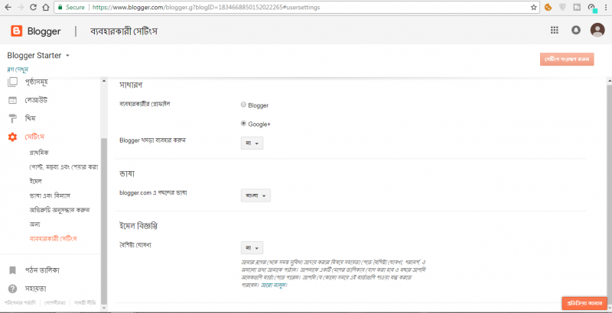612x313 pixels.
Task: Open অন্য settings submenu item
Action: pyautogui.click(x=35, y=224)
